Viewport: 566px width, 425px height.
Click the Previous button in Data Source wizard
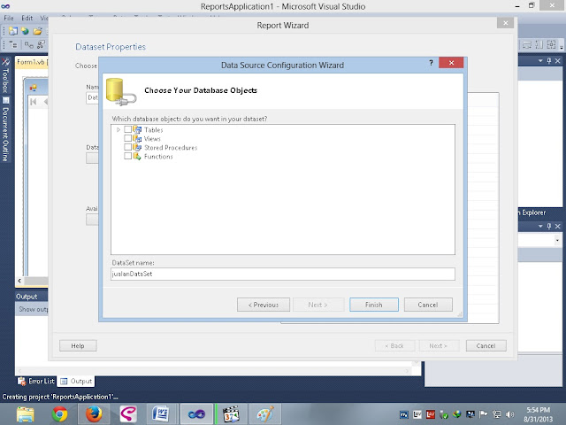coord(264,305)
